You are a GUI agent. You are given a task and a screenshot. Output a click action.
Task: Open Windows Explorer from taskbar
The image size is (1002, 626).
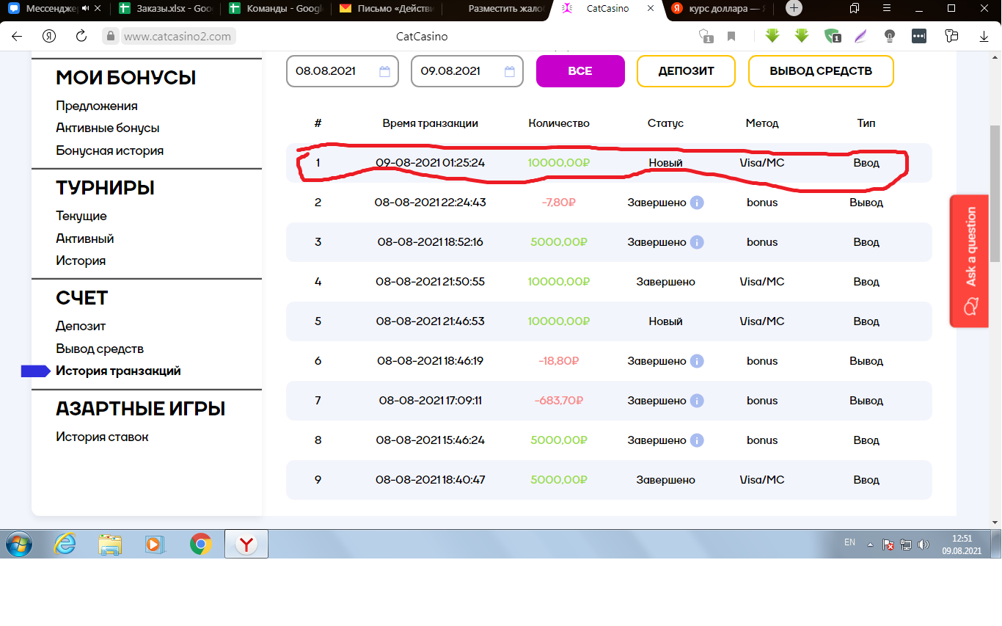tap(110, 545)
